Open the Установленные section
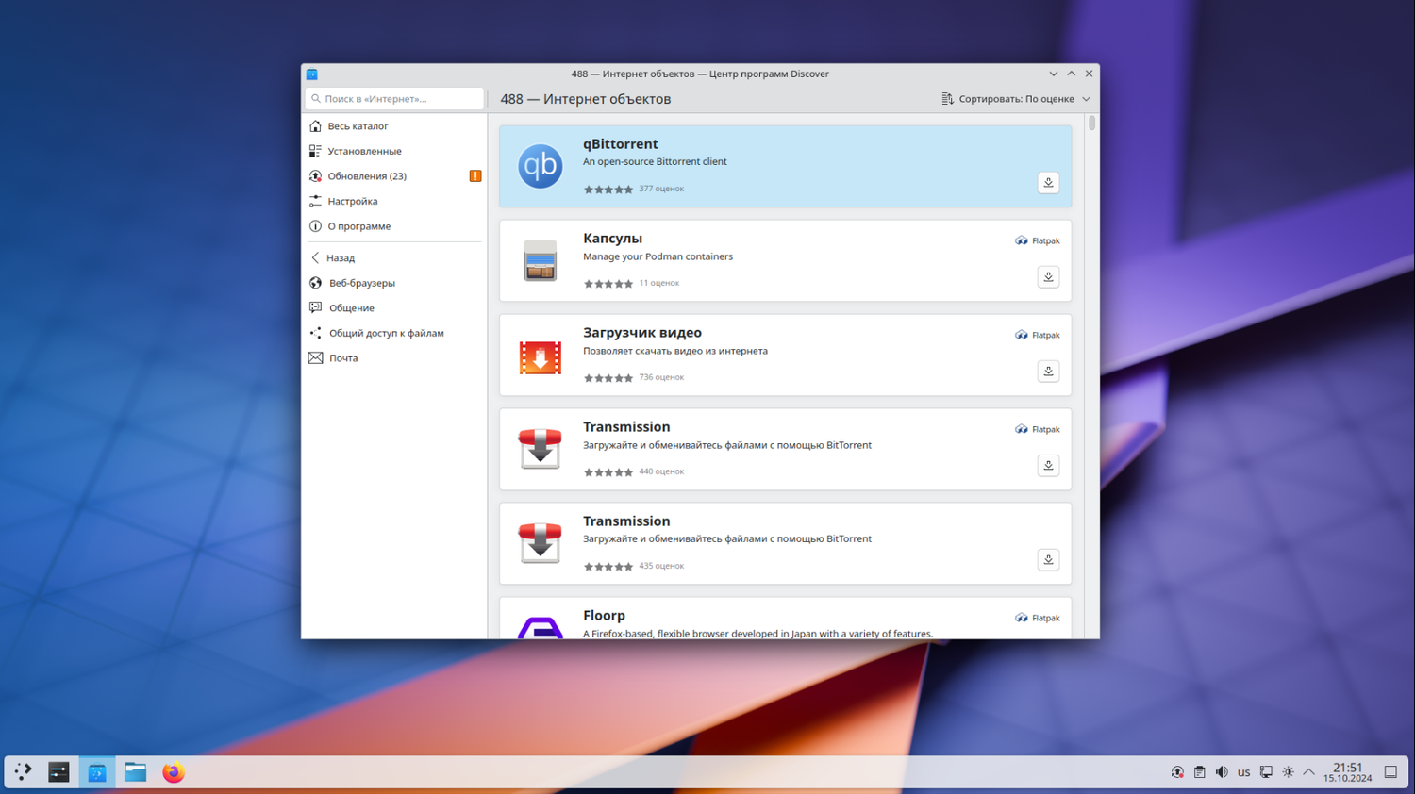 [394, 151]
